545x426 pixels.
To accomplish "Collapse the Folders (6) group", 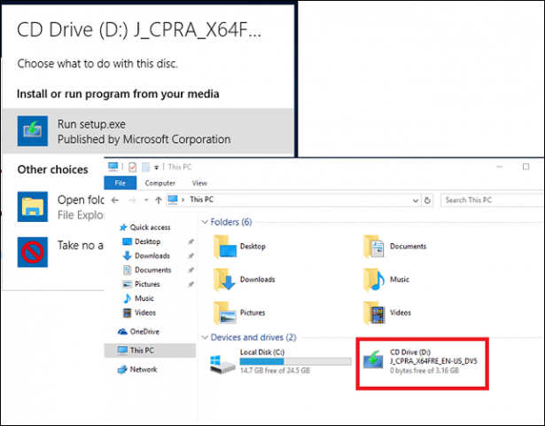I will 205,222.
